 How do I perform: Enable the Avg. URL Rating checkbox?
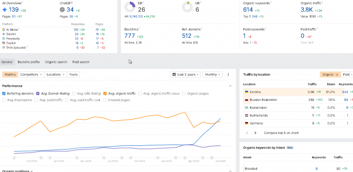(x=74, y=94)
